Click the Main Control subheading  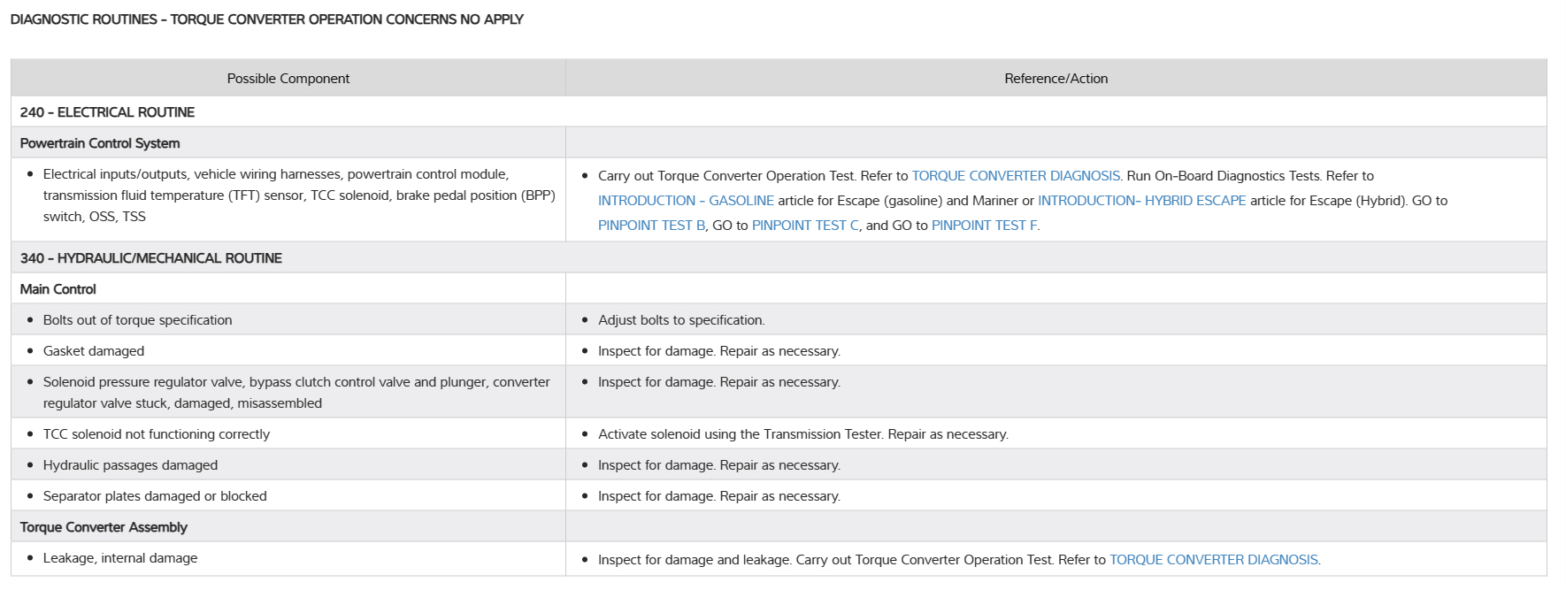click(58, 289)
